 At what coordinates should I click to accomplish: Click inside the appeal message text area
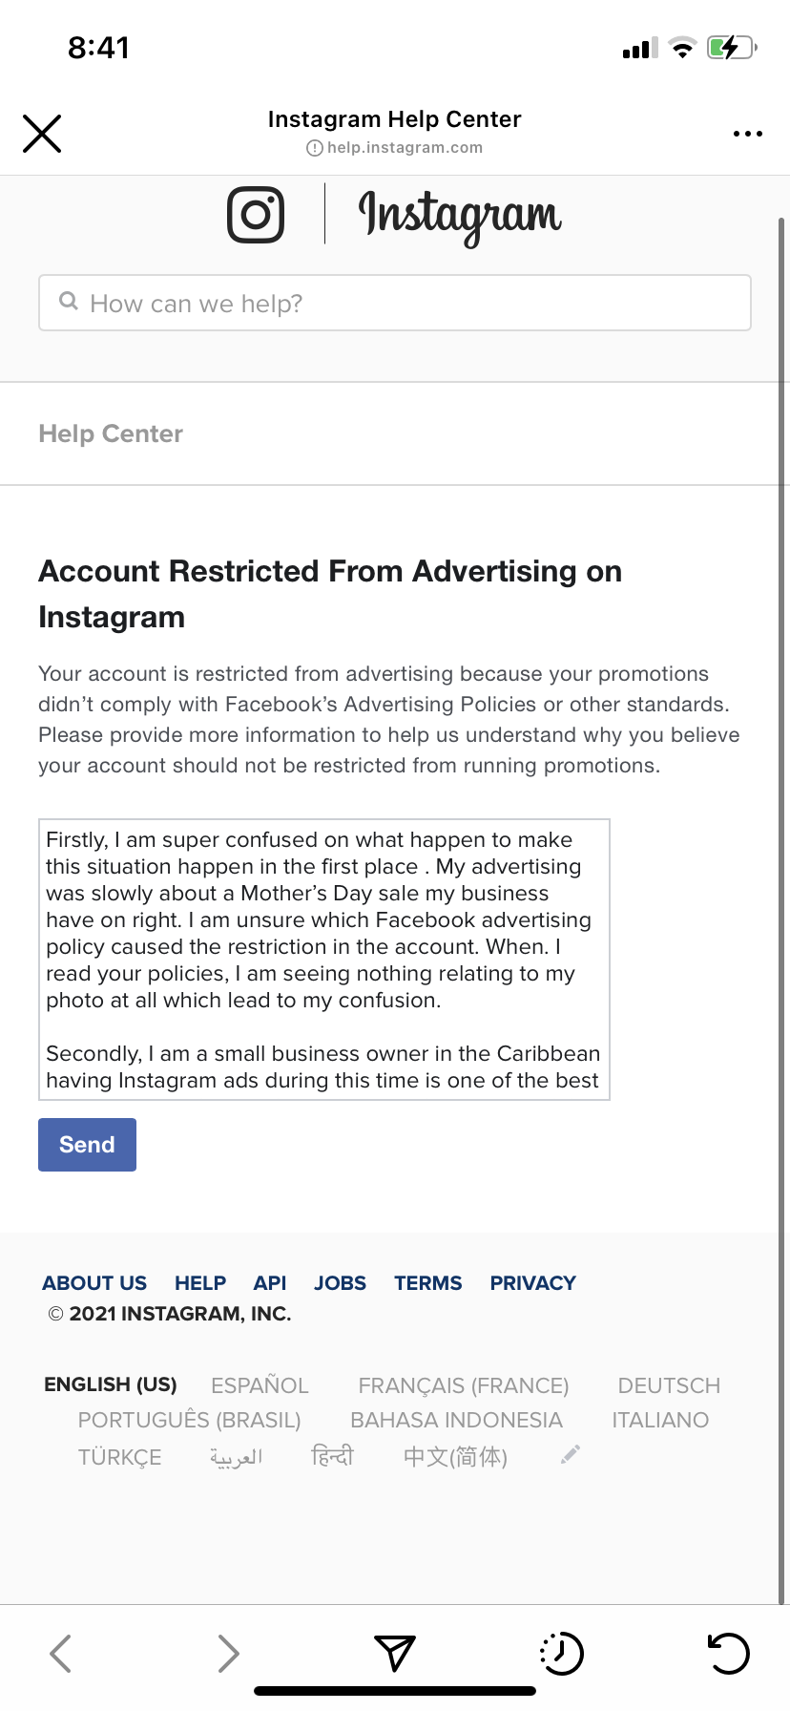coord(324,960)
